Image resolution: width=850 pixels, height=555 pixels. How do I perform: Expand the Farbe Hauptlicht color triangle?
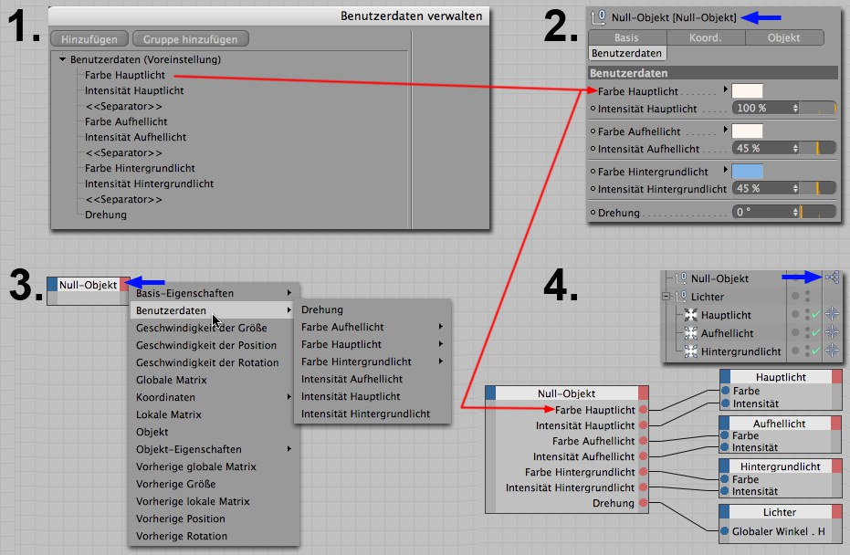point(725,89)
